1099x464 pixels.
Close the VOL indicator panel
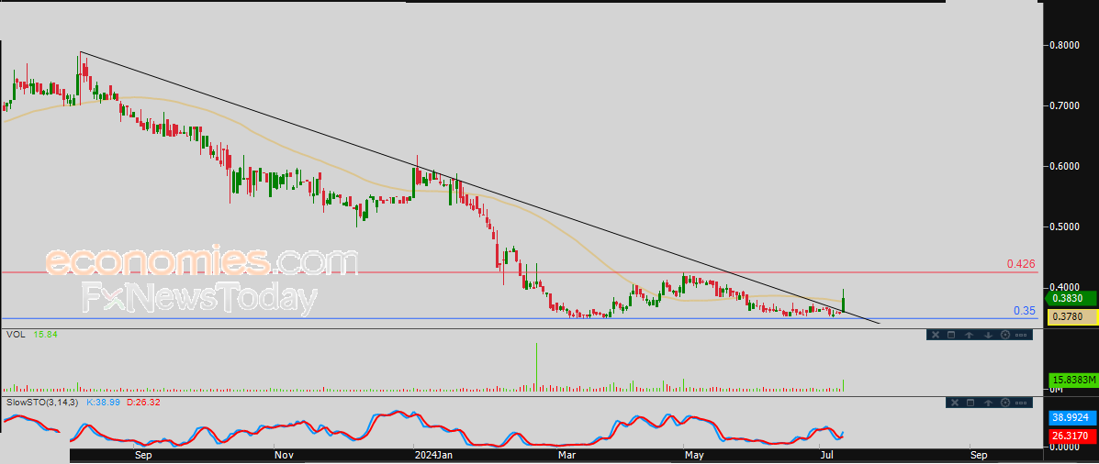(x=935, y=335)
